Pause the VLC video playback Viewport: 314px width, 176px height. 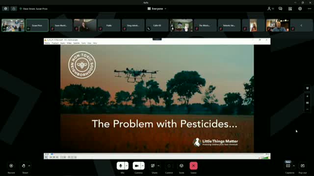[x=46, y=157]
